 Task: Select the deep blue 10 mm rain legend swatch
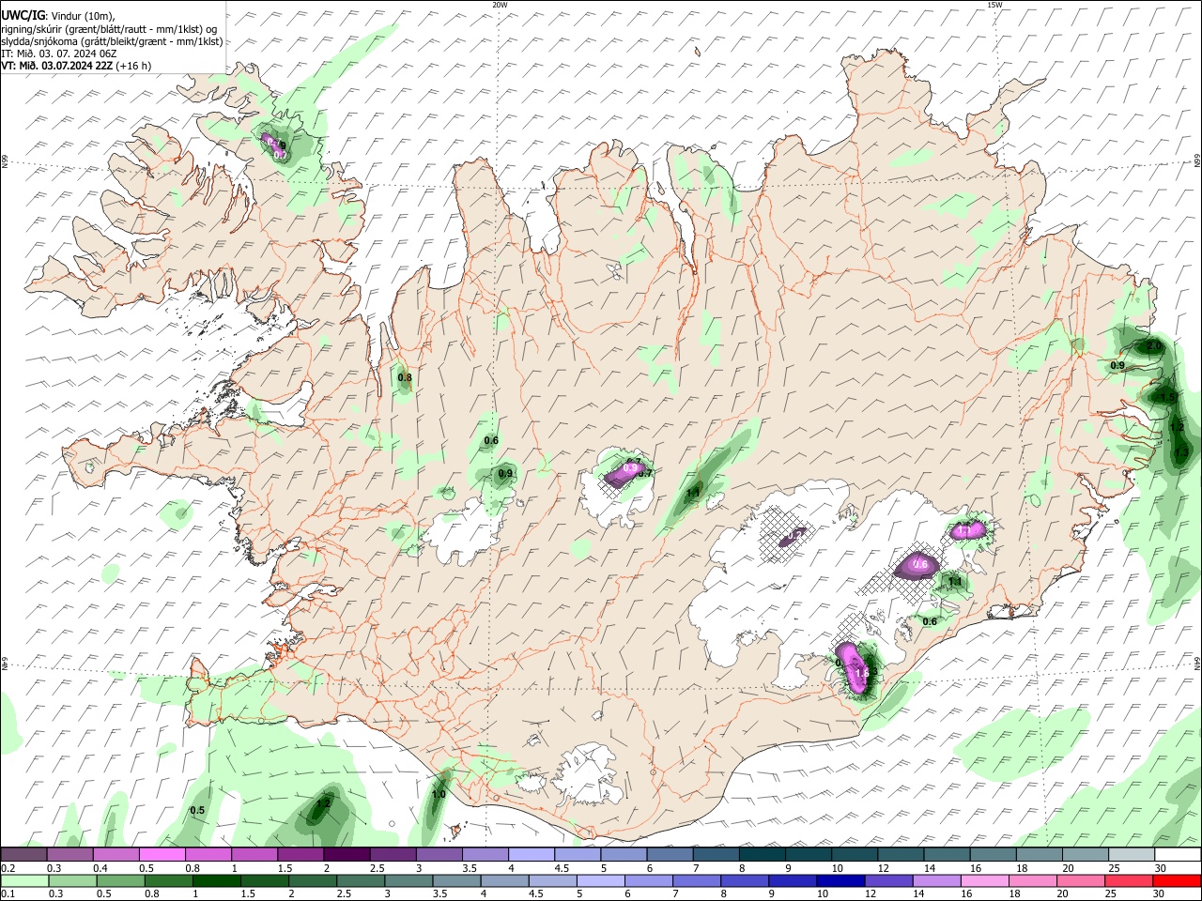pos(840,880)
